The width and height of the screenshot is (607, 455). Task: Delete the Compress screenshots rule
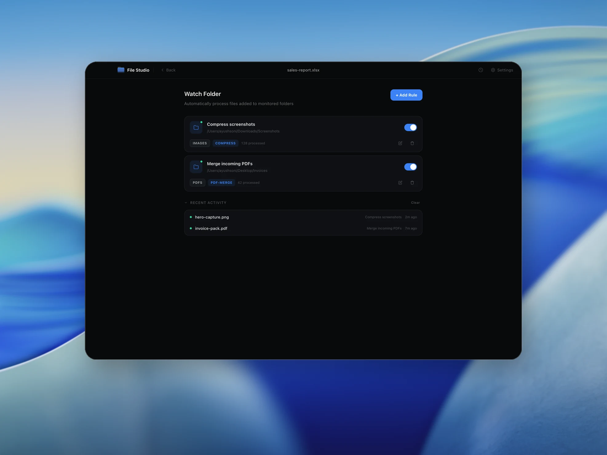click(412, 143)
